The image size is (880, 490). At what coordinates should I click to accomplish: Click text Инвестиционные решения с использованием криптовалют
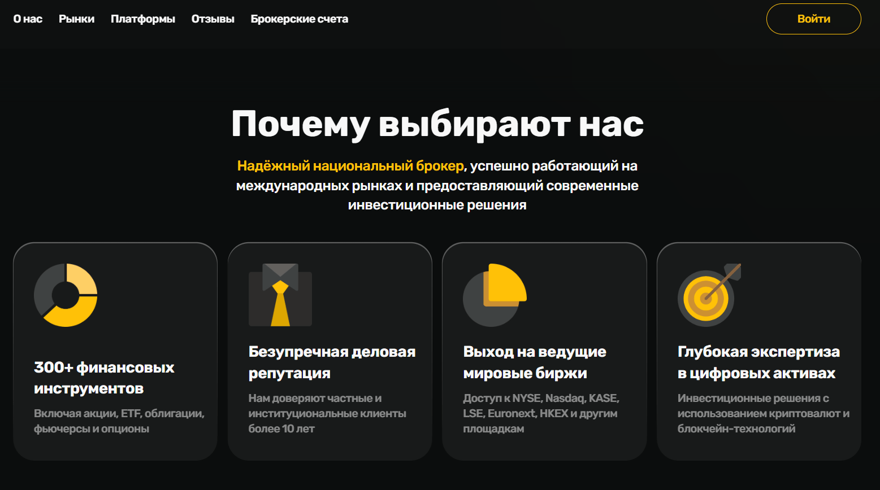[763, 405]
